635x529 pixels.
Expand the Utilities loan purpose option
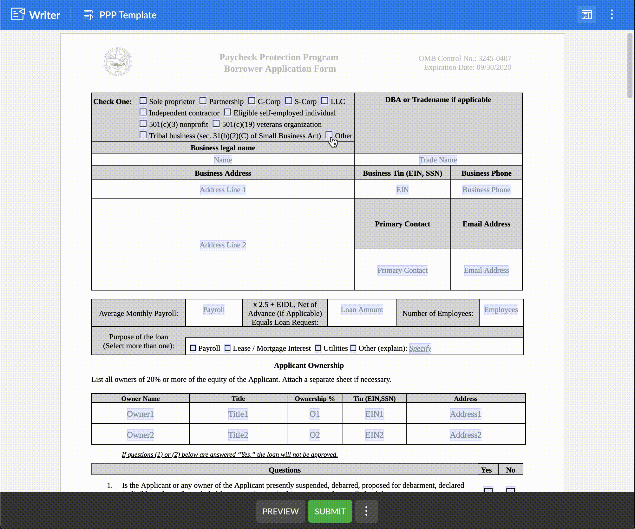pyautogui.click(x=317, y=348)
